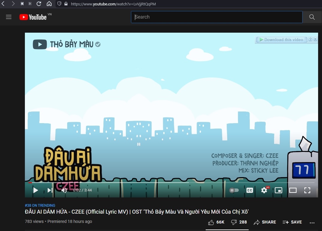The height and width of the screenshot is (231, 322).
Task: Enter full screen mode
Action: click(x=307, y=190)
